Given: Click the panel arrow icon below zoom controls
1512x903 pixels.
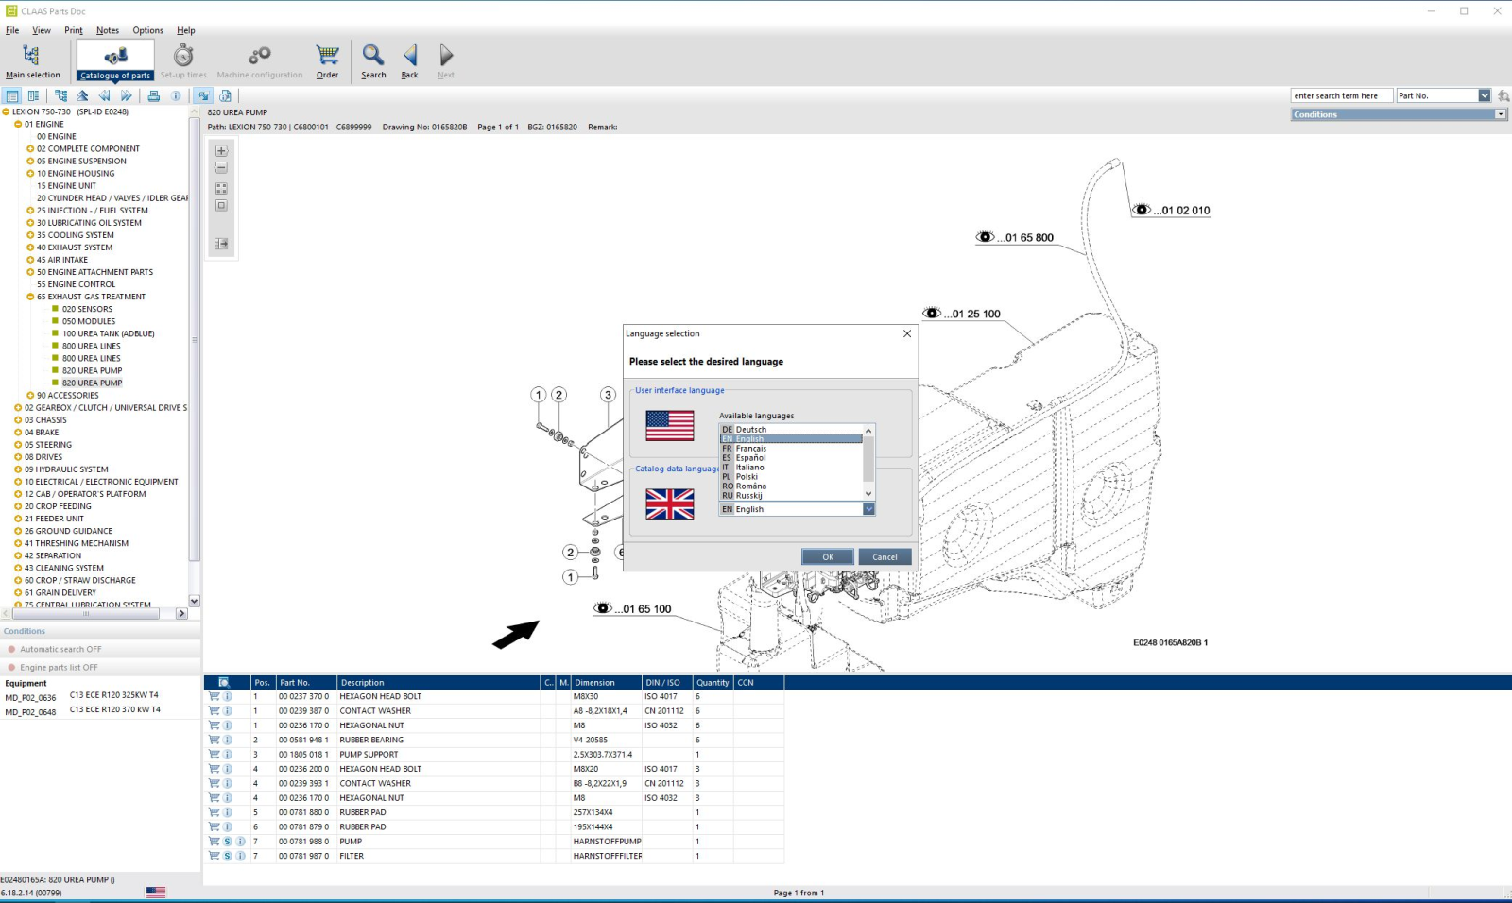Looking at the screenshot, I should tap(221, 244).
